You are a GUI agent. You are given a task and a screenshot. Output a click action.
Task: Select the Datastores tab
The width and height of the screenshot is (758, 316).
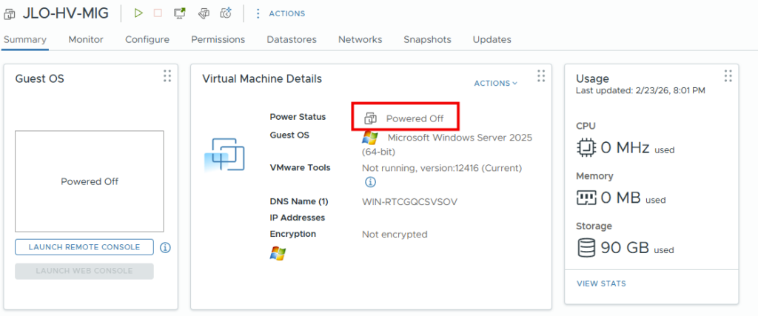(x=292, y=39)
